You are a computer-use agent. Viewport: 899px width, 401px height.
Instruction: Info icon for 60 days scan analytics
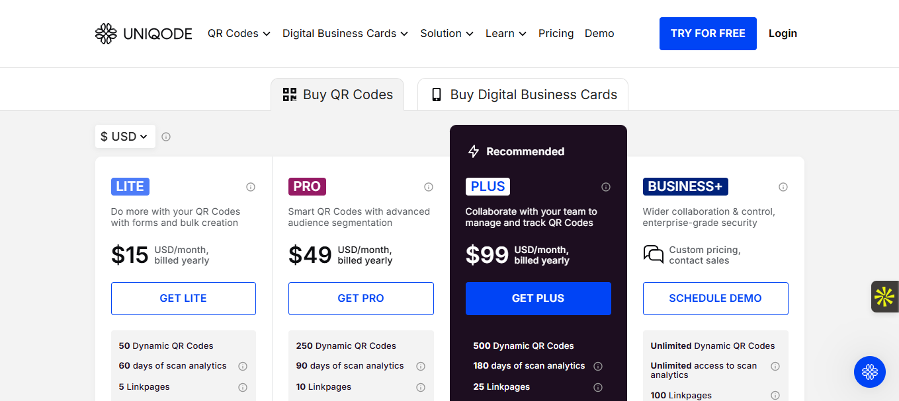tap(243, 366)
